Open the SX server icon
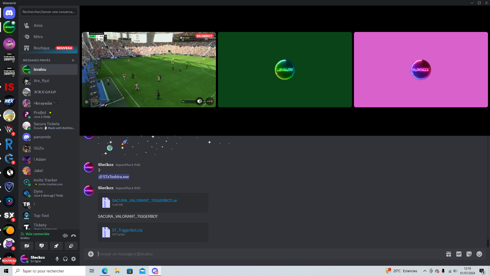490x276 pixels. tap(9, 216)
